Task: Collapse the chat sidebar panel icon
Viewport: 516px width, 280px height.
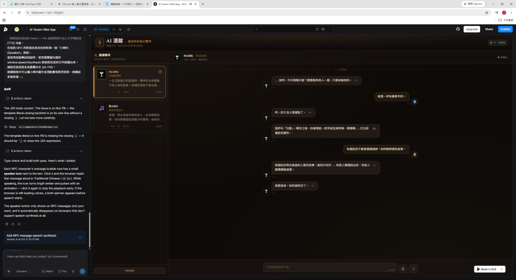Action: click(85, 29)
